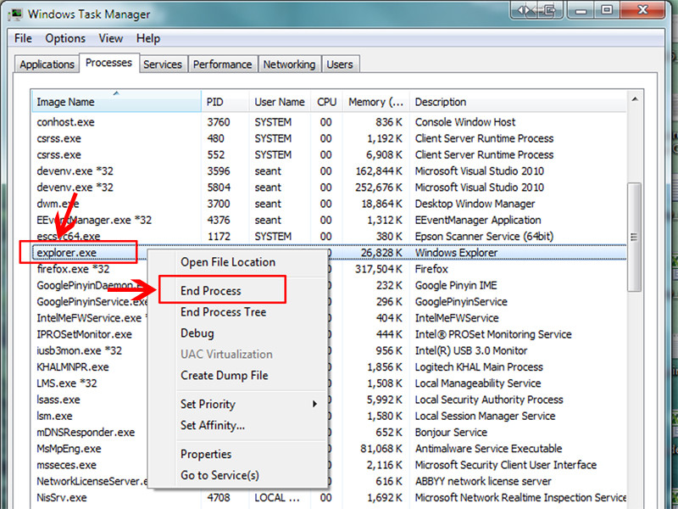Click the vertical scrollbar thumb
Image resolution: width=678 pixels, height=509 pixels.
pos(634,238)
